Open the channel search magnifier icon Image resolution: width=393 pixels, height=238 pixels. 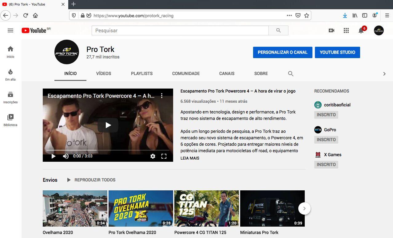click(x=290, y=73)
